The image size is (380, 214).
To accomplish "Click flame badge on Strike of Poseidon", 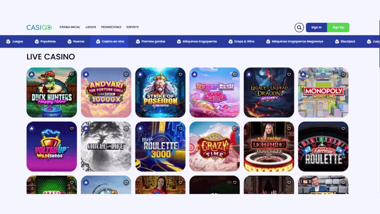I will tap(140, 74).
